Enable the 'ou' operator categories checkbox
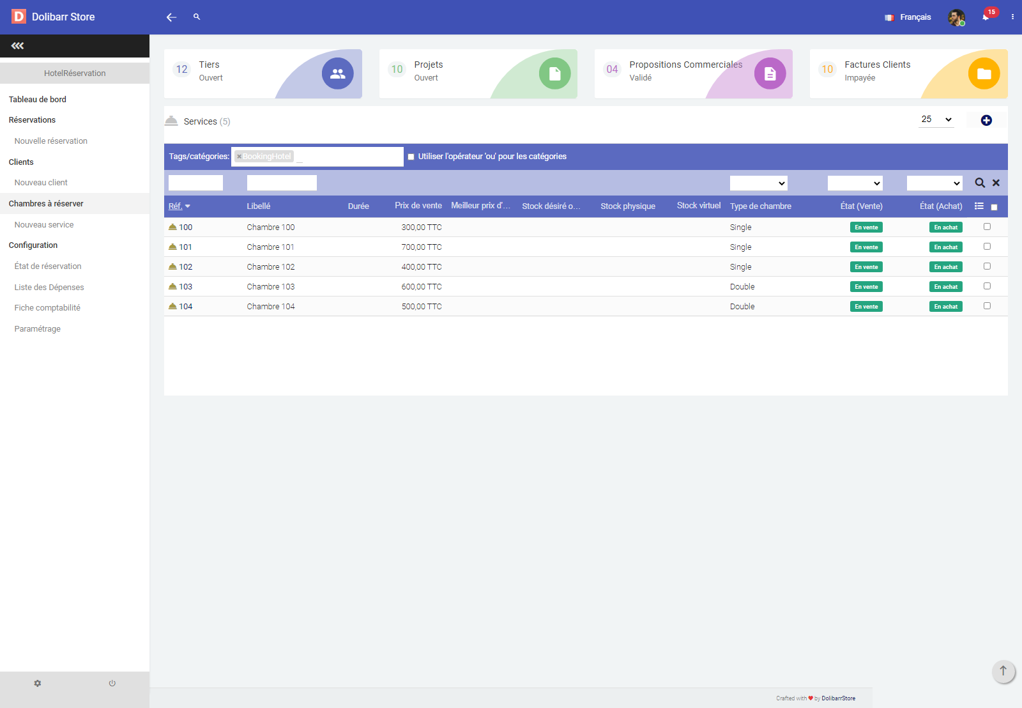 (411, 157)
